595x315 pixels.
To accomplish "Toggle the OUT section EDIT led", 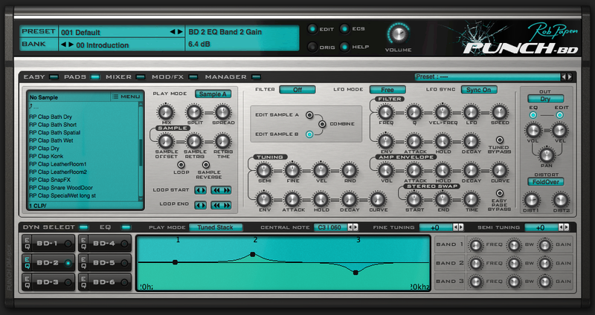I will coord(559,115).
